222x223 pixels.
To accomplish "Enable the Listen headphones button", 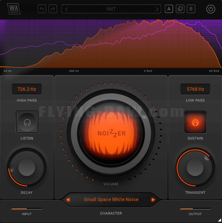I will pos(27,122).
